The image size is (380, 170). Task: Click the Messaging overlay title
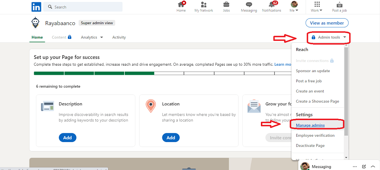(321, 167)
